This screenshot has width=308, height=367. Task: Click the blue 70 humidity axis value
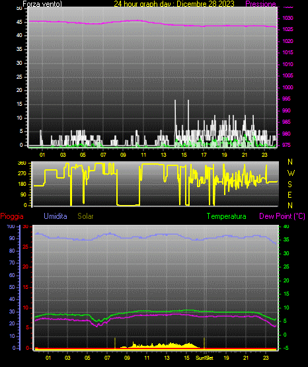pyautogui.click(x=12, y=263)
